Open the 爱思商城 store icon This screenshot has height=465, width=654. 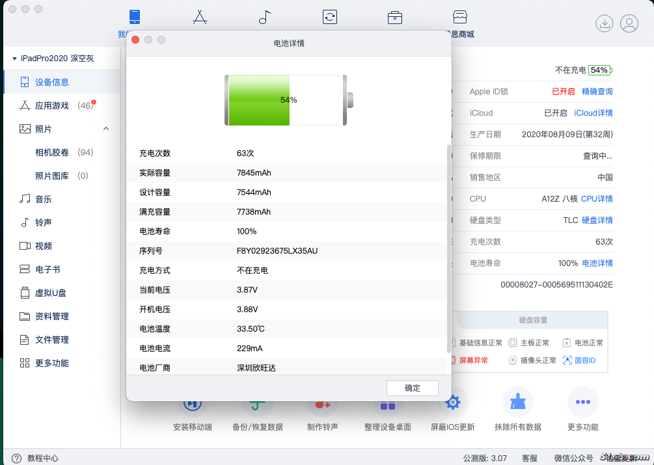[x=460, y=18]
